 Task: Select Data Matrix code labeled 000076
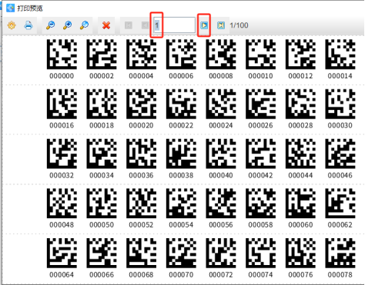tap(300, 253)
